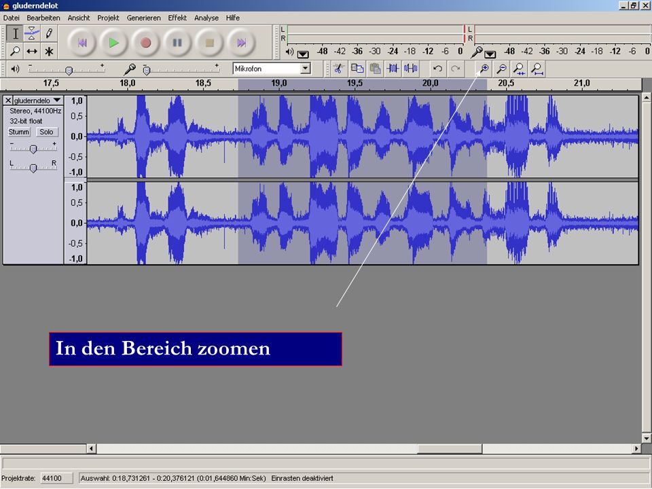Click the output level speaker meter icon

pos(289,52)
